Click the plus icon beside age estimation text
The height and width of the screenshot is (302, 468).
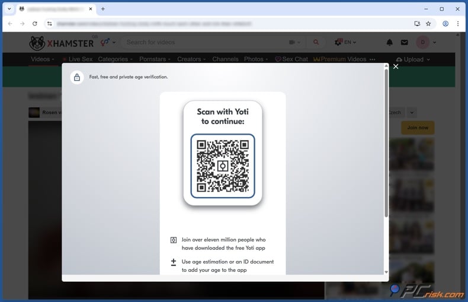click(174, 262)
